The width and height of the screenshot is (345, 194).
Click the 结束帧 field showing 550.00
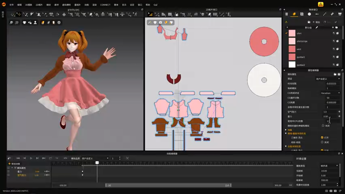328,180
